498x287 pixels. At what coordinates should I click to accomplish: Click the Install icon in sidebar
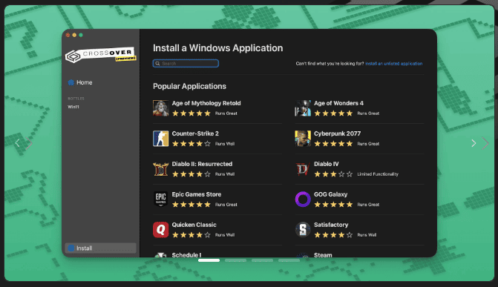71,248
